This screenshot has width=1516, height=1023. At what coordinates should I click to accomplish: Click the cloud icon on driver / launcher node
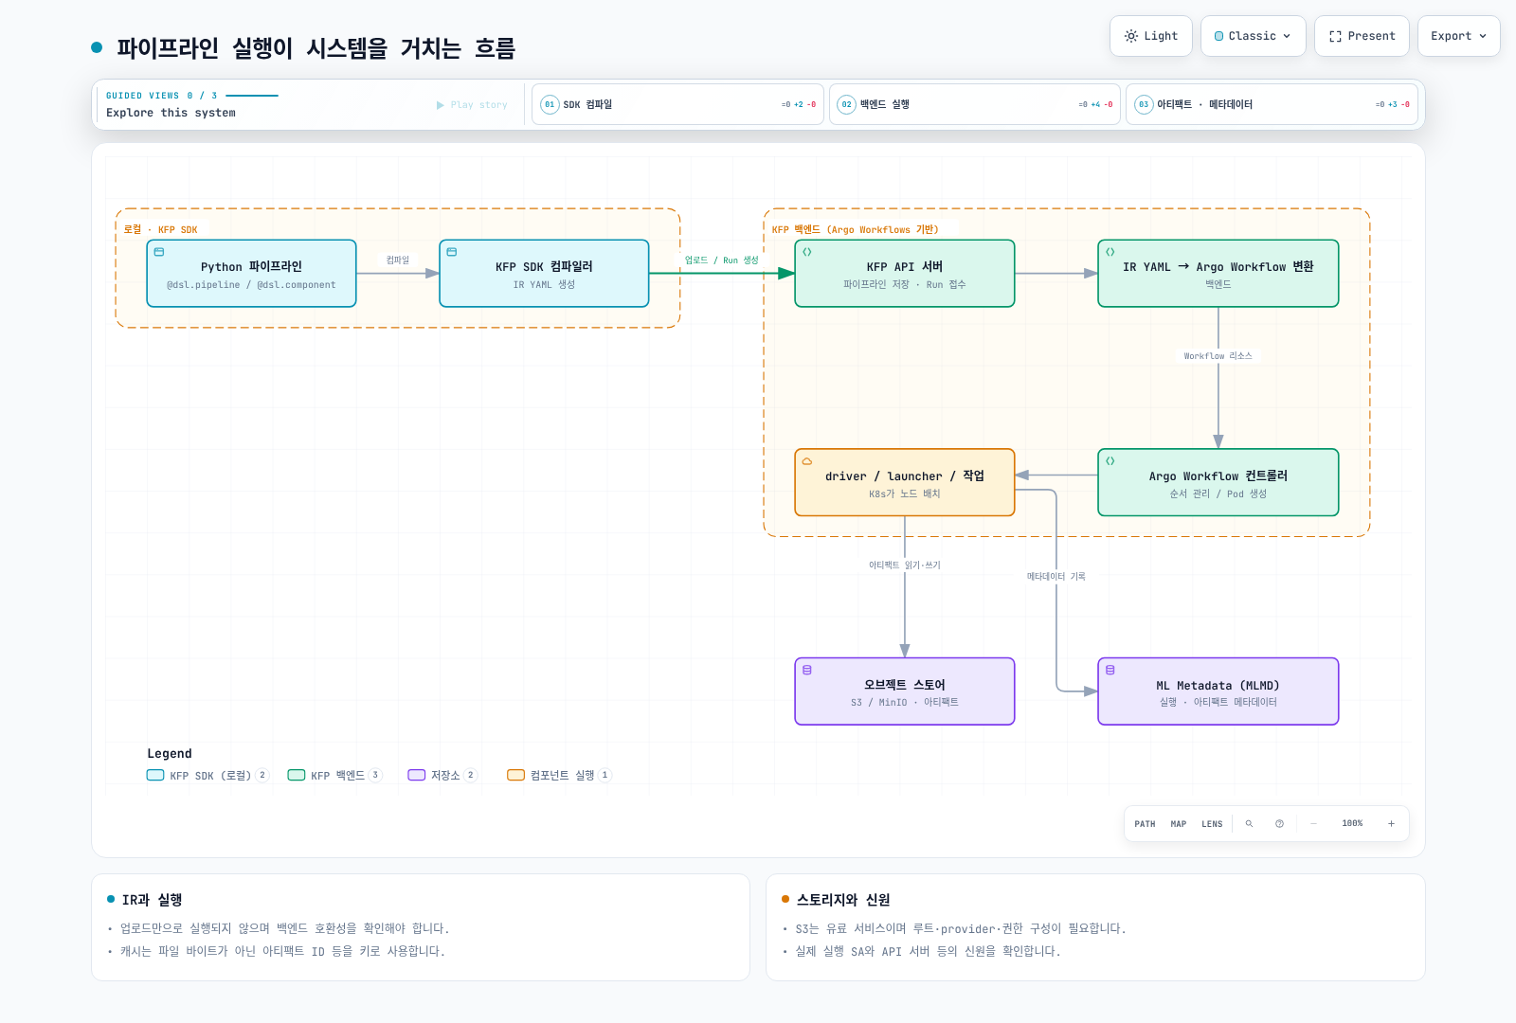pos(807,461)
